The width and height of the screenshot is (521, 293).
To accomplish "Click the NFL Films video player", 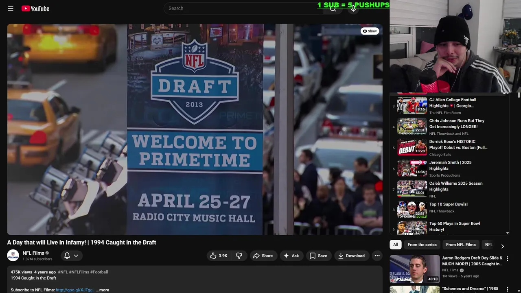I will point(195,129).
